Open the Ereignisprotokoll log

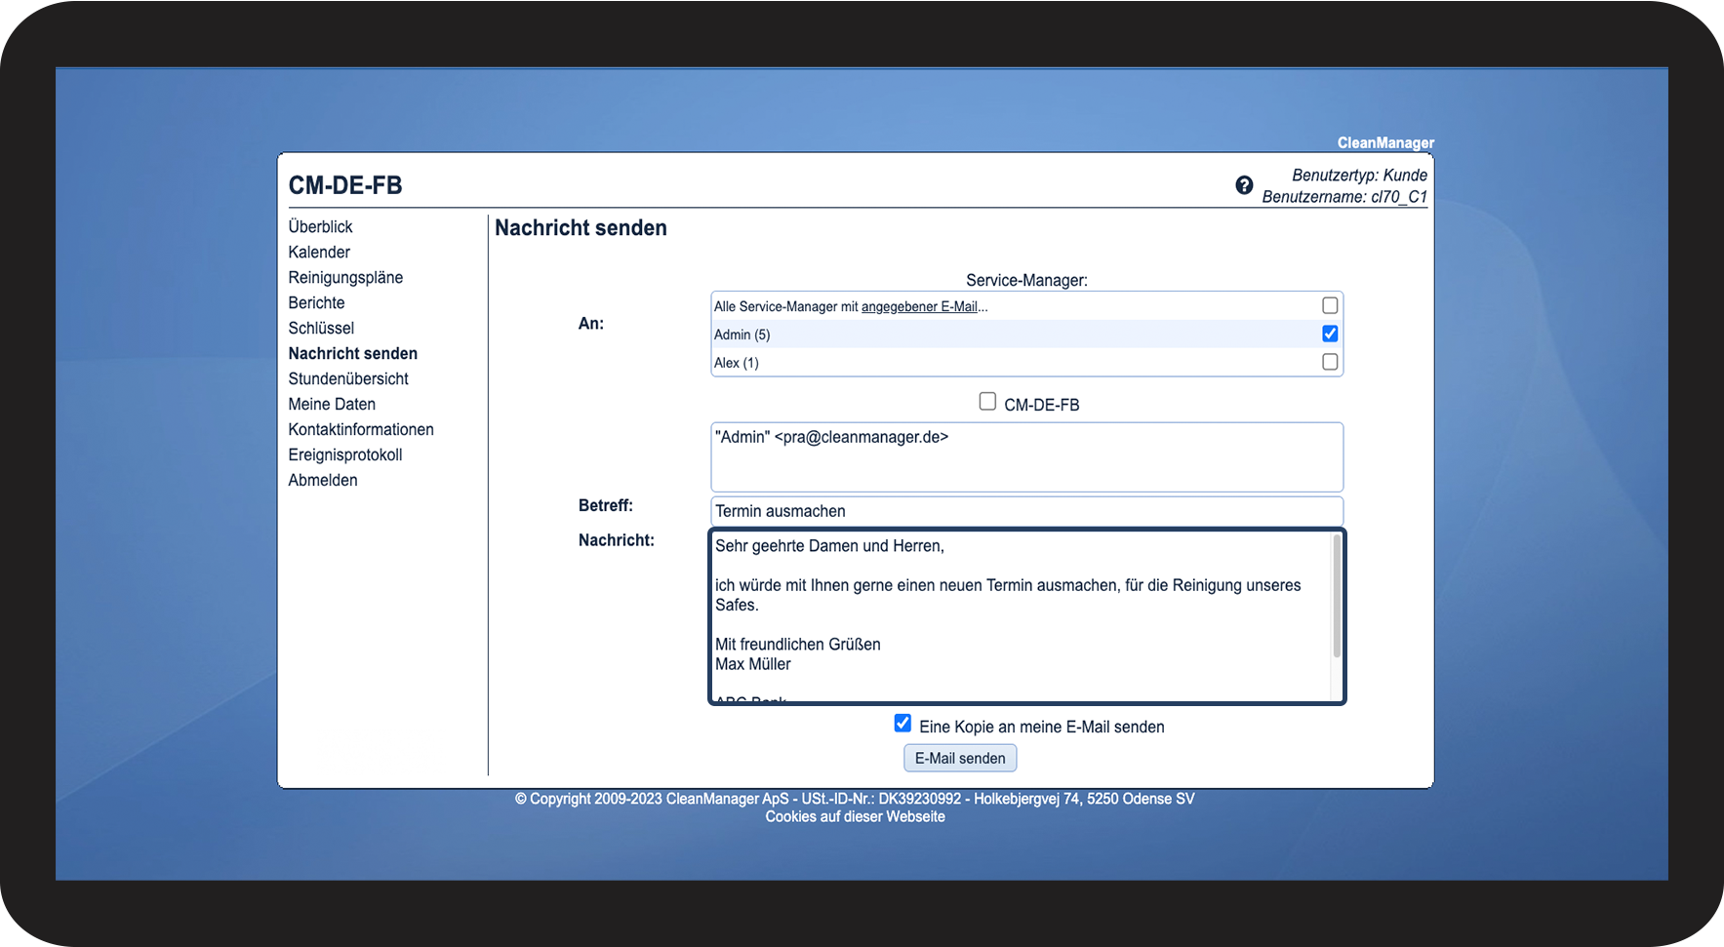(x=344, y=454)
